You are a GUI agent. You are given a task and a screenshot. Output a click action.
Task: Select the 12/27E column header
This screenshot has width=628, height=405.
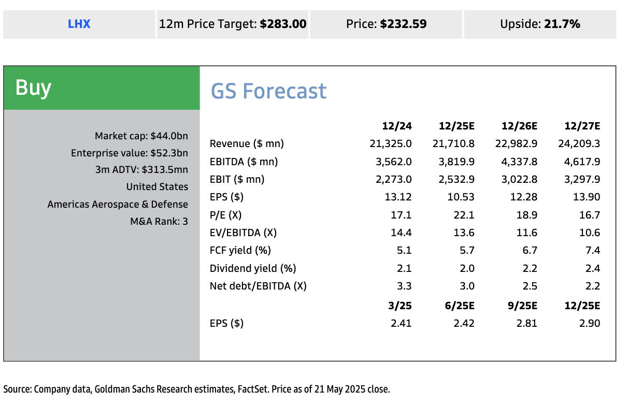click(582, 126)
